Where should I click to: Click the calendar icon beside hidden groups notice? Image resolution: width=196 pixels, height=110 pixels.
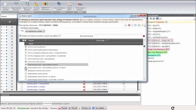pyautogui.click(x=166, y=22)
